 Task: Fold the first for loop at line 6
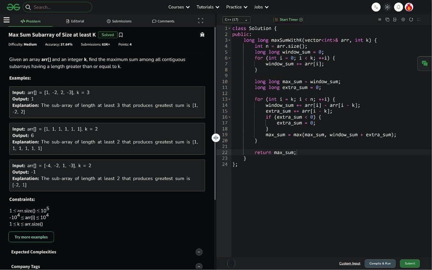[229, 58]
